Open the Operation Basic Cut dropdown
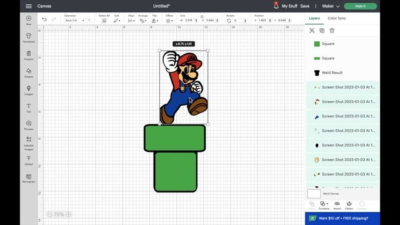This screenshot has height=225, width=400. pos(74,21)
